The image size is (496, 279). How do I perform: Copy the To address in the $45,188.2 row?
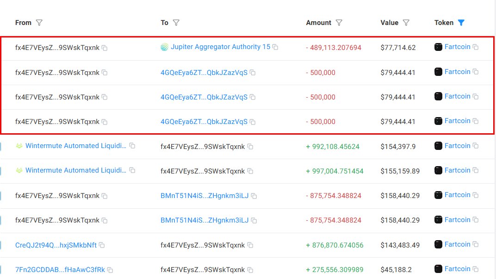coord(250,270)
